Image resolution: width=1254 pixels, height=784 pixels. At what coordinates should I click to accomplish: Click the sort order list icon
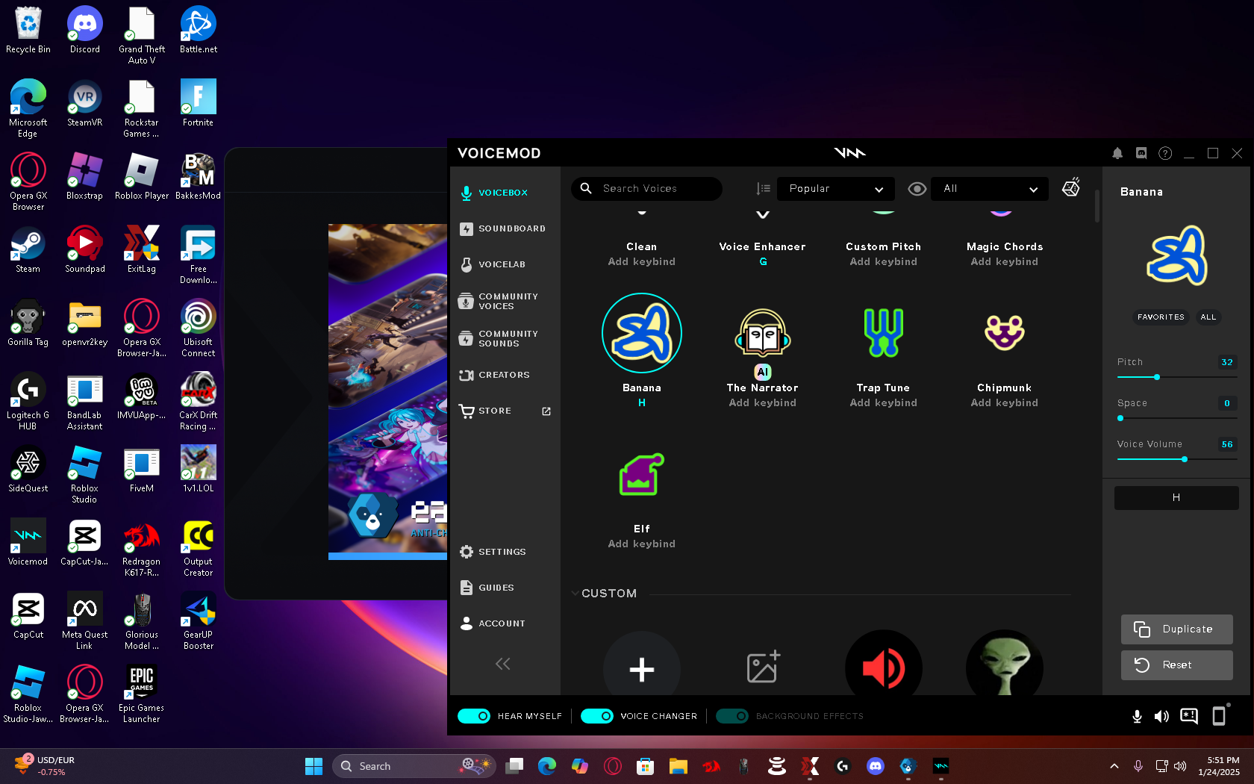tap(763, 189)
